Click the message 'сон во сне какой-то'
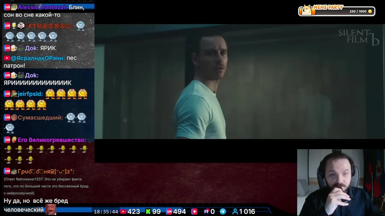 [x=32, y=15]
